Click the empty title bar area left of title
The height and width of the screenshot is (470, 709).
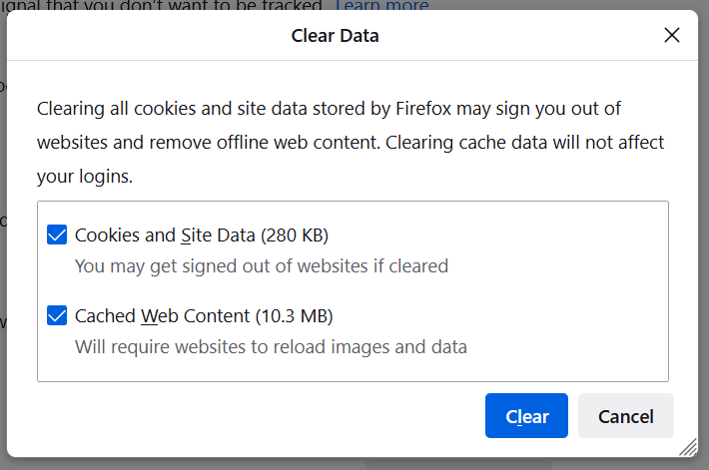150,37
